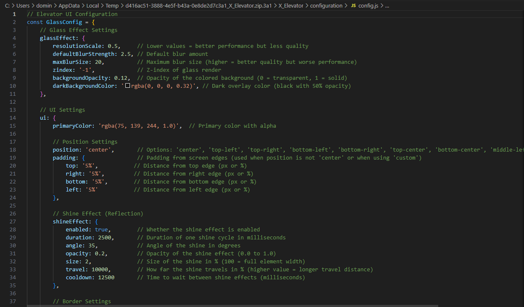Click the JS file icon in breadcrumb
524x307 pixels.
pyautogui.click(x=353, y=6)
